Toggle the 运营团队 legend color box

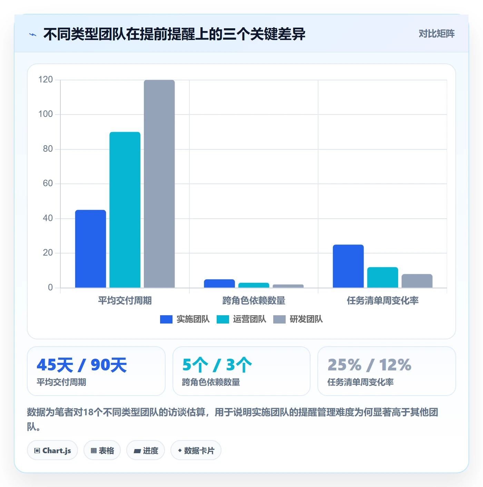coord(223,319)
